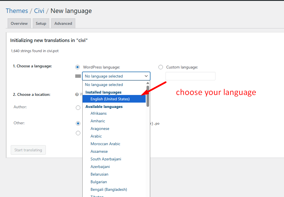The width and height of the screenshot is (284, 197).
Task: Click the gray language flag placeholder icon
Action: point(78,76)
